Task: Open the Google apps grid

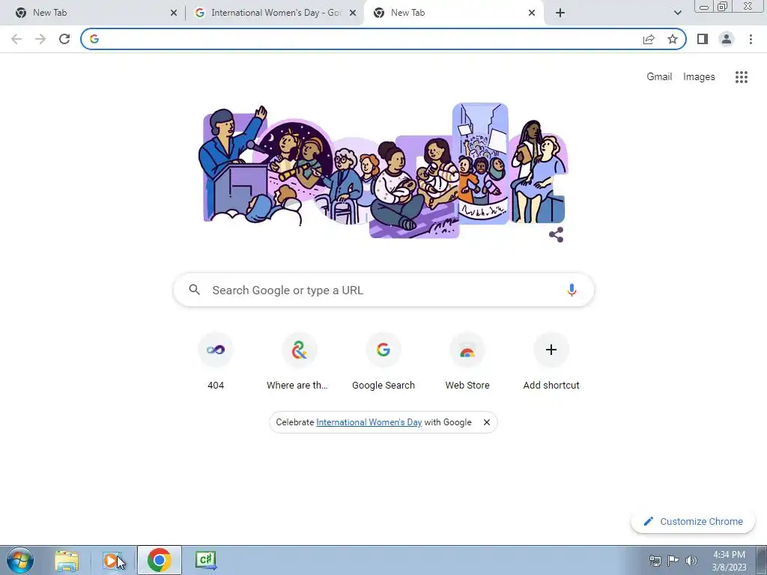Action: click(x=741, y=77)
